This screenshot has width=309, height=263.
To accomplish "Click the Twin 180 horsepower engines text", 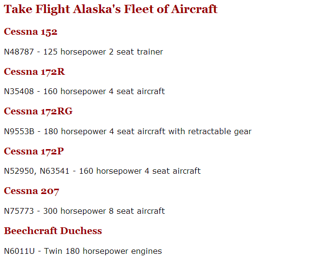I will pos(103,251).
